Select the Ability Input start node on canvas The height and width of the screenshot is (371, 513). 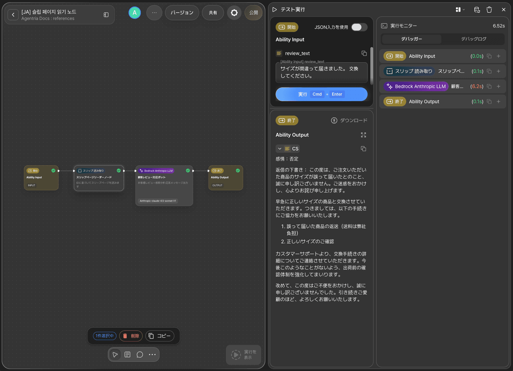pyautogui.click(x=41, y=178)
